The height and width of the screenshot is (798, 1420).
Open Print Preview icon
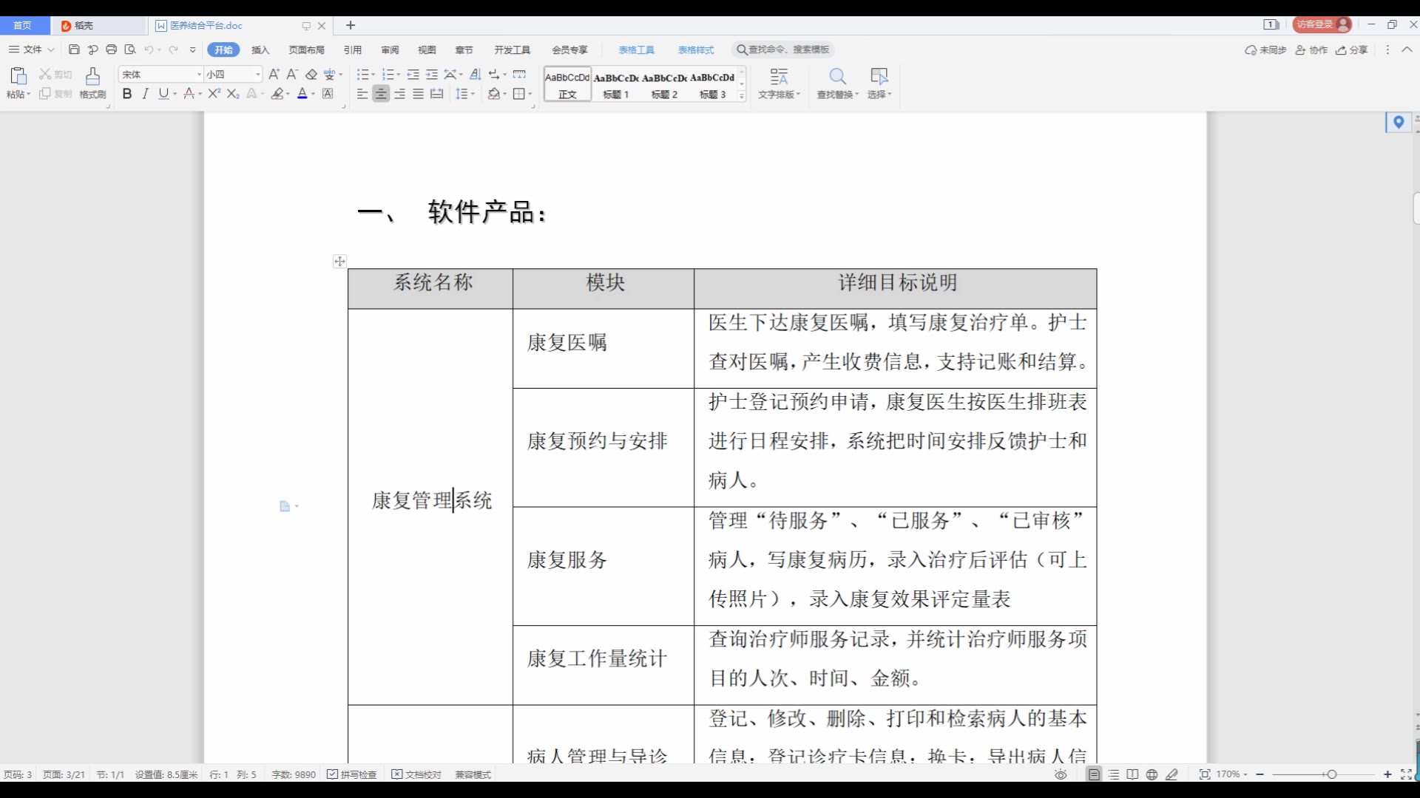(x=130, y=50)
